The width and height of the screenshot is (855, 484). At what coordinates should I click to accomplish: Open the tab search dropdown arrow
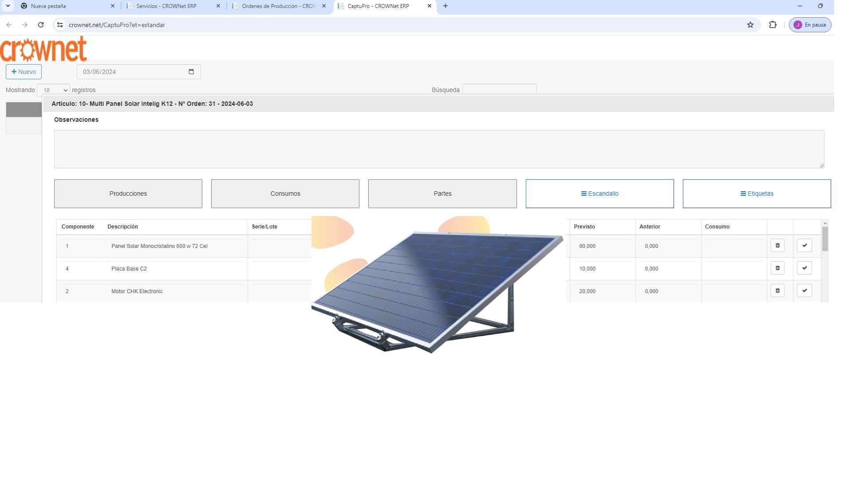point(8,6)
